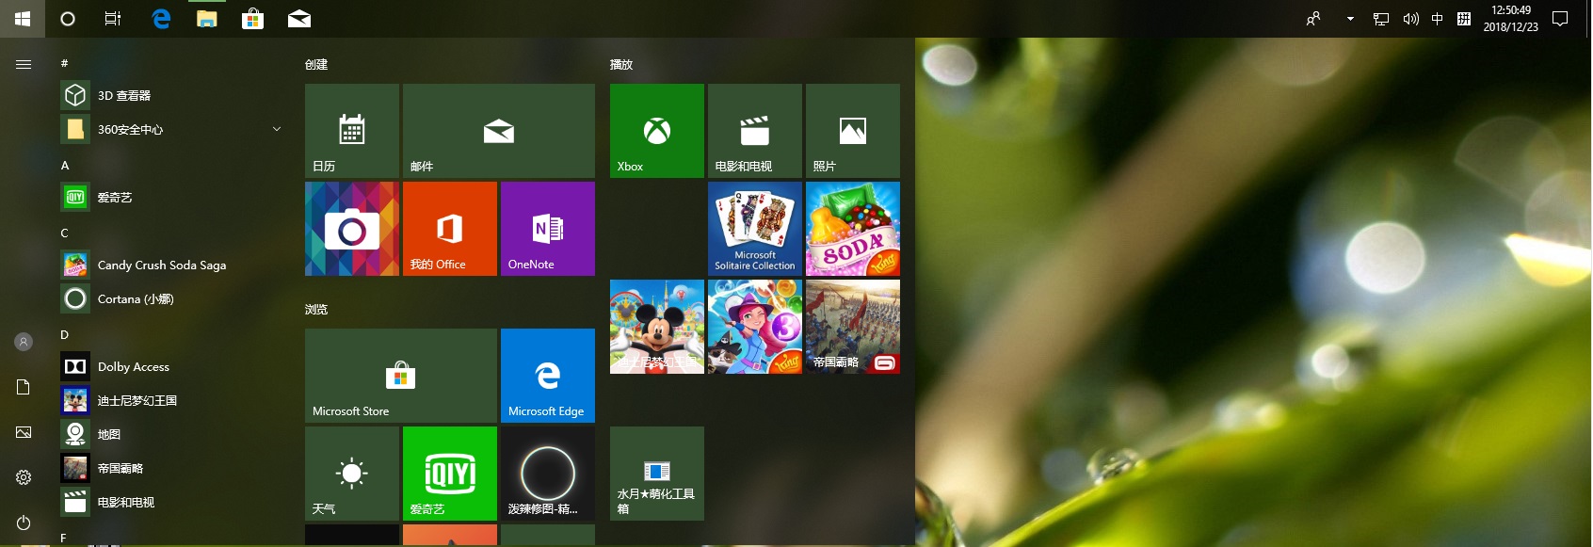Open the 帝国霸略 game tile
Screen dimensions: 1593x547
click(x=853, y=327)
